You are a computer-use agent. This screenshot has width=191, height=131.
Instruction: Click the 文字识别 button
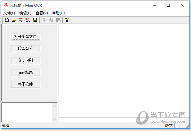[x=25, y=61]
